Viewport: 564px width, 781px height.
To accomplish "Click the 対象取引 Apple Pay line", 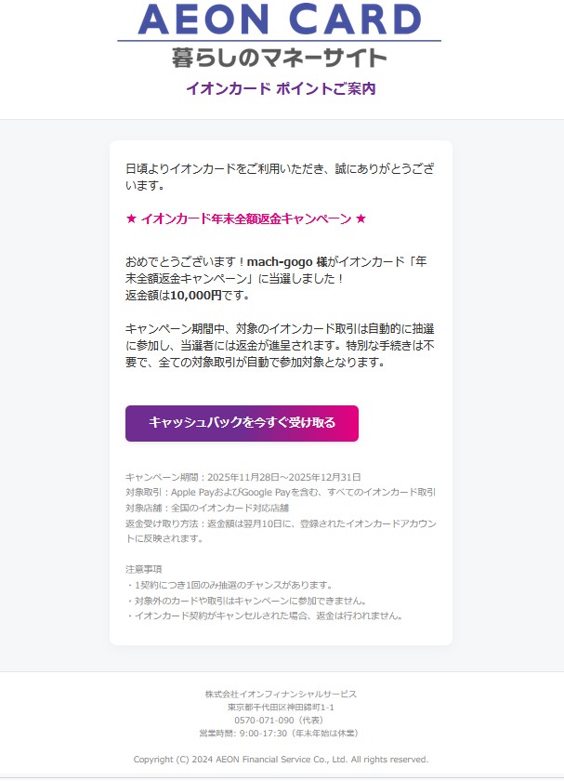I will pyautogui.click(x=281, y=492).
